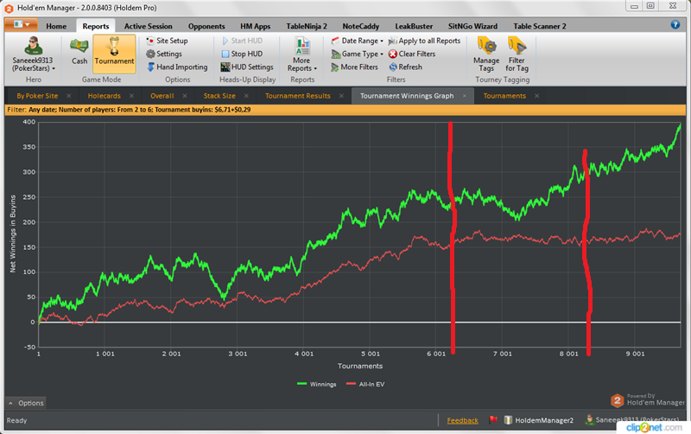Select the Tournament Winnings Graph tab
This screenshot has width=691, height=434.
(x=407, y=96)
